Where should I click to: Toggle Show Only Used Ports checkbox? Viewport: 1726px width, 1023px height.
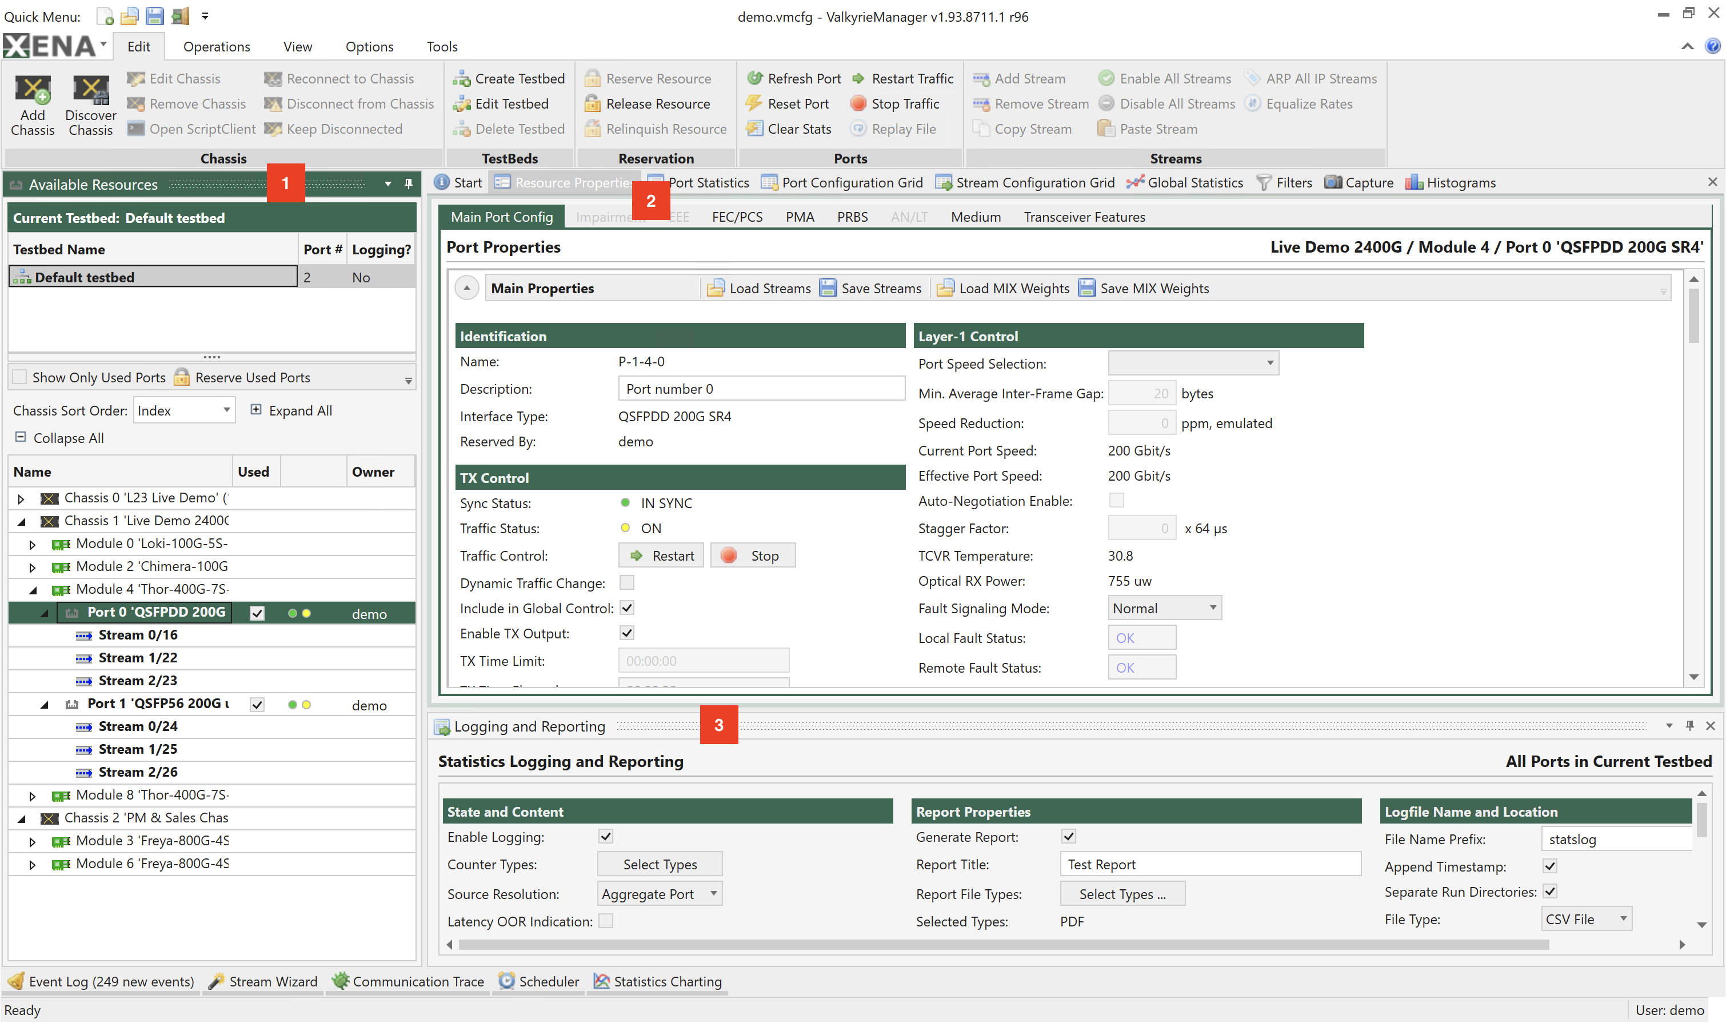pos(20,377)
